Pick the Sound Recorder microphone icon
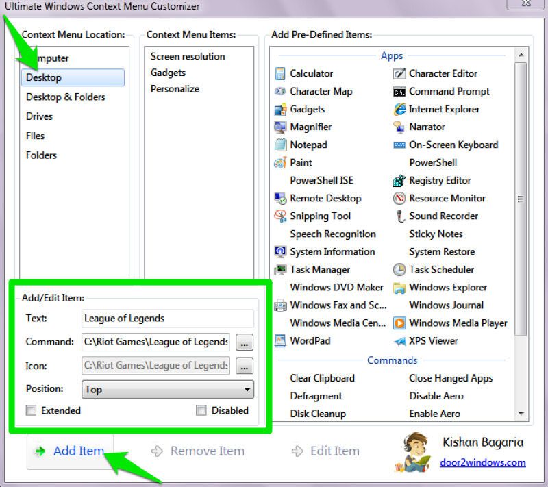The image size is (548, 487). [x=399, y=216]
